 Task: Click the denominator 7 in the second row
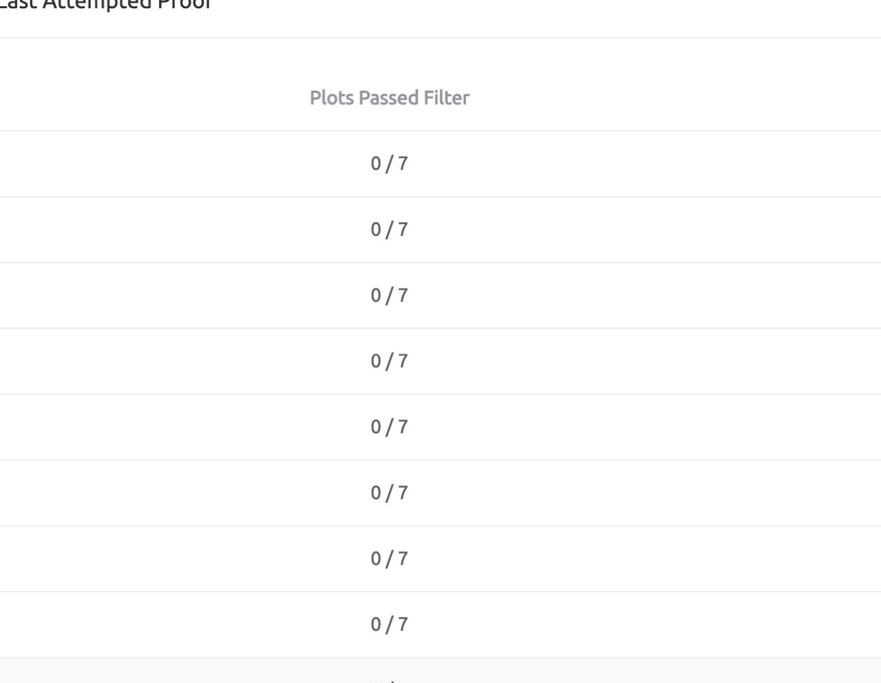pos(403,230)
